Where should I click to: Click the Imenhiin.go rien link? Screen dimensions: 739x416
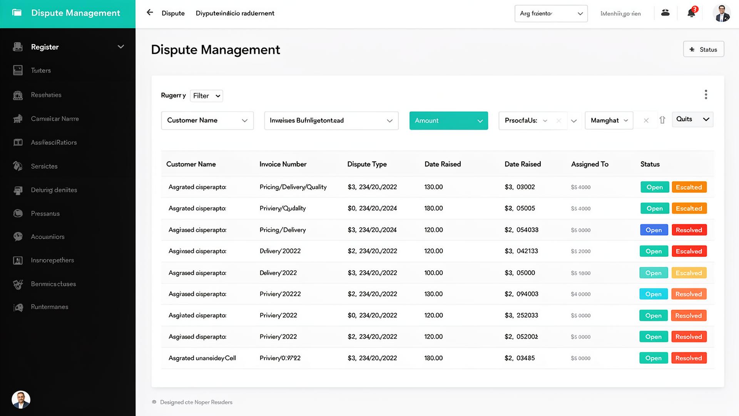(620, 13)
